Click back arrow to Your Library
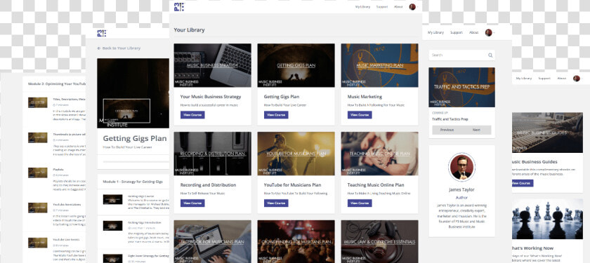This screenshot has width=590, height=263. click(99, 48)
